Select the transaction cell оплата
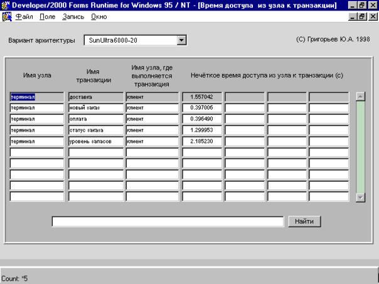This screenshot has width=379, height=284. [x=96, y=119]
